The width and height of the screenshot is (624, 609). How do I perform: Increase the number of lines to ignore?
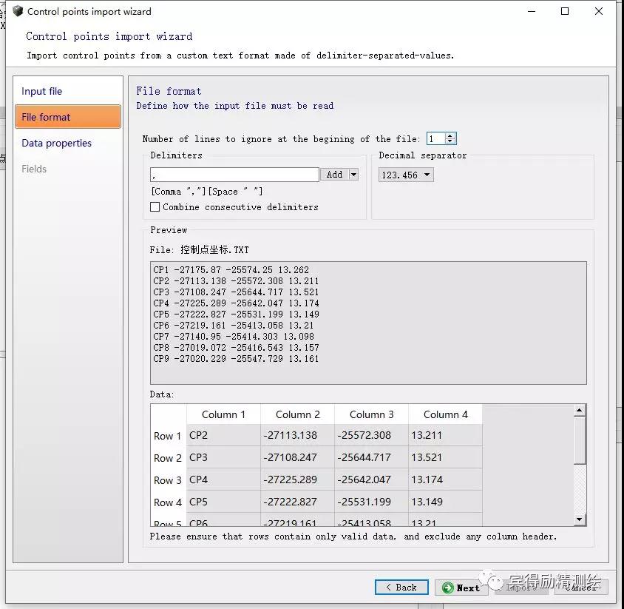(450, 135)
